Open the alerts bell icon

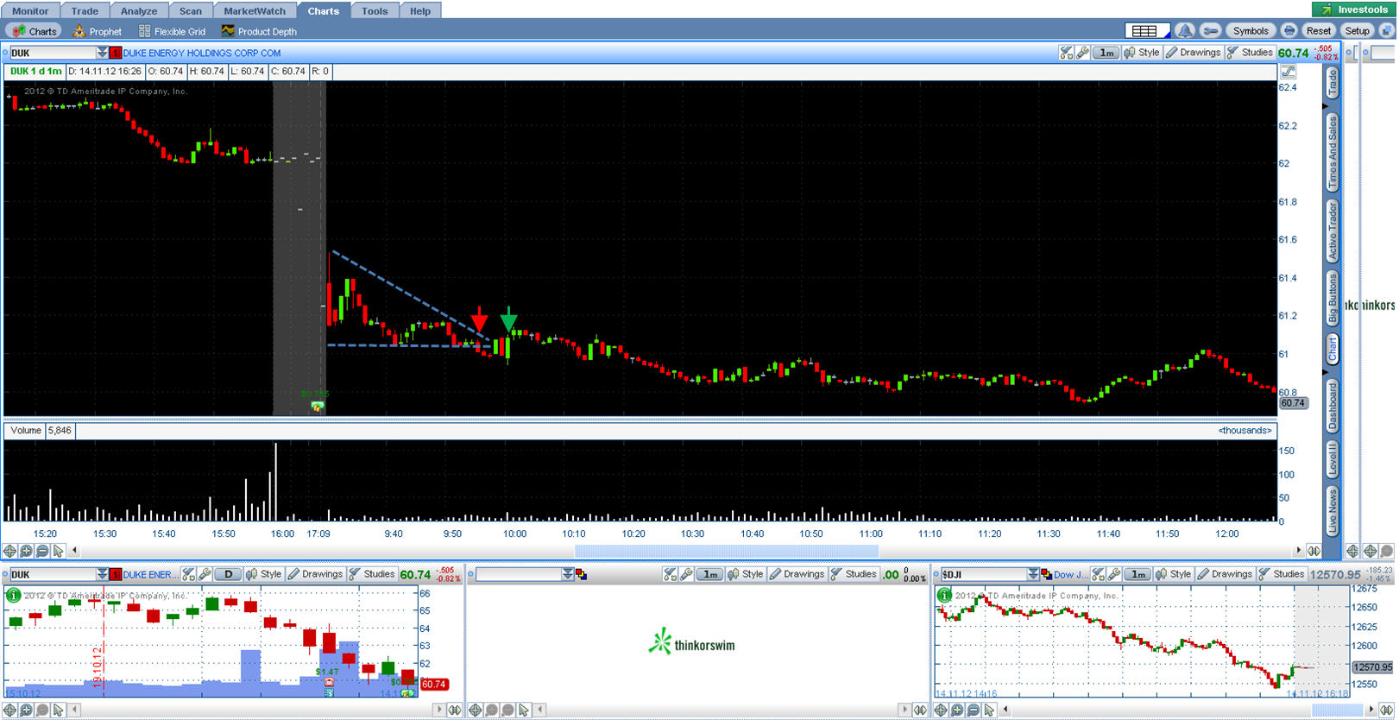pyautogui.click(x=1185, y=31)
